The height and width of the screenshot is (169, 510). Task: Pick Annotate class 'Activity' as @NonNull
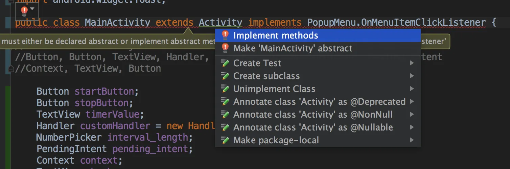(313, 115)
